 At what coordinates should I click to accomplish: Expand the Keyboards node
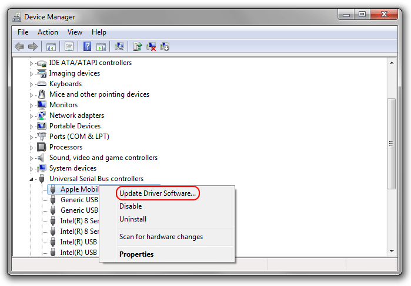point(31,84)
